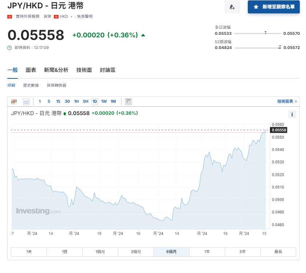Click the chart information 'i' icon

point(292,114)
